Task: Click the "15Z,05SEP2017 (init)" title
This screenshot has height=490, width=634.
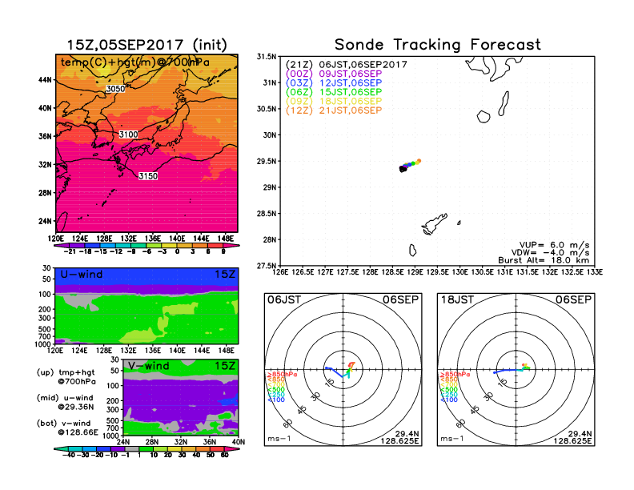Action: [146, 45]
